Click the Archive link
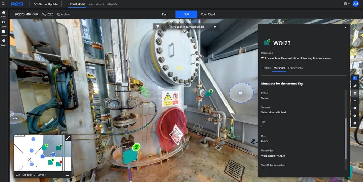363x182 pixels. 63,14
